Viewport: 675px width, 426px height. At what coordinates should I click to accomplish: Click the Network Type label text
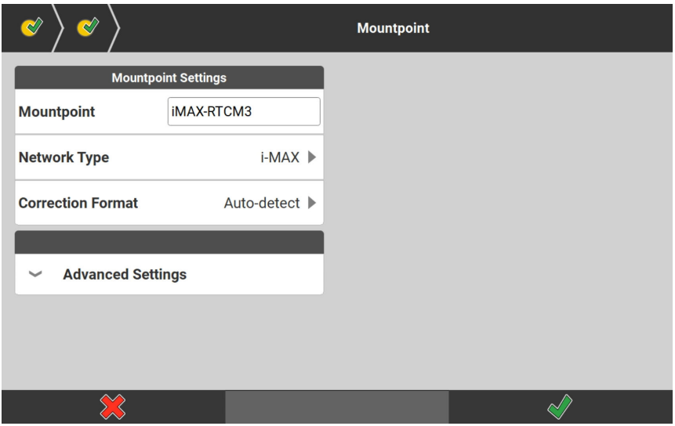pos(64,157)
